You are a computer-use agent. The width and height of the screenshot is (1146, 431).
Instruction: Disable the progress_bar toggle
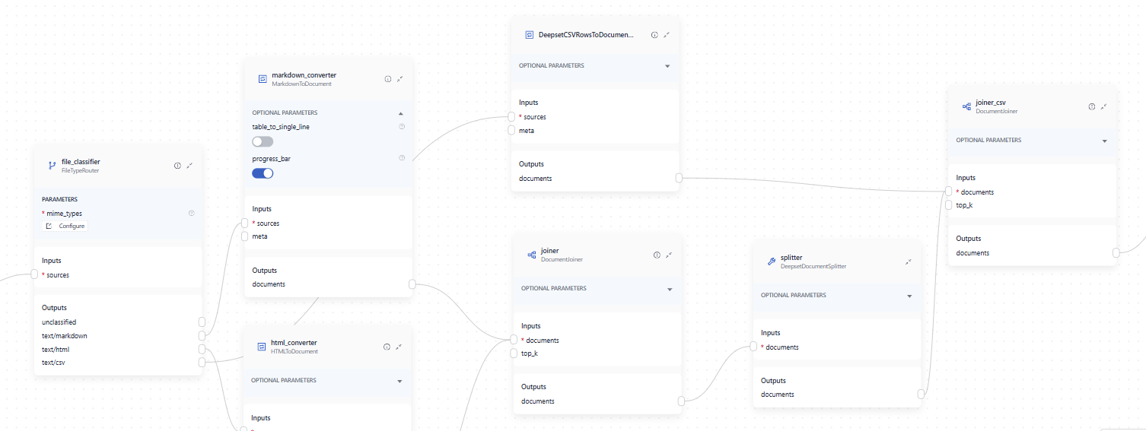coord(263,173)
